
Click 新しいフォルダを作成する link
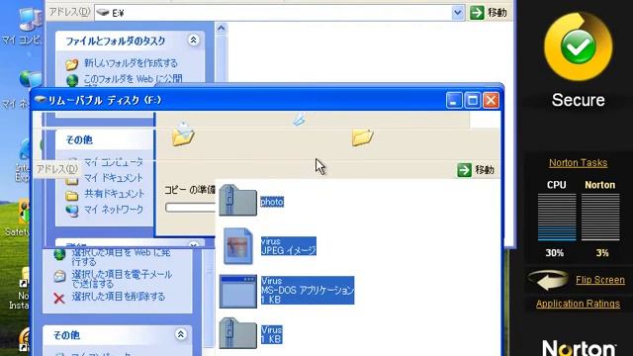tap(131, 63)
